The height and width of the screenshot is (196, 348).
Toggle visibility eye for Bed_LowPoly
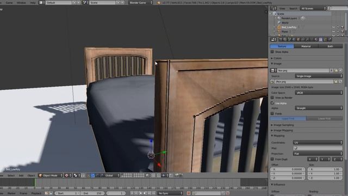click(x=333, y=27)
